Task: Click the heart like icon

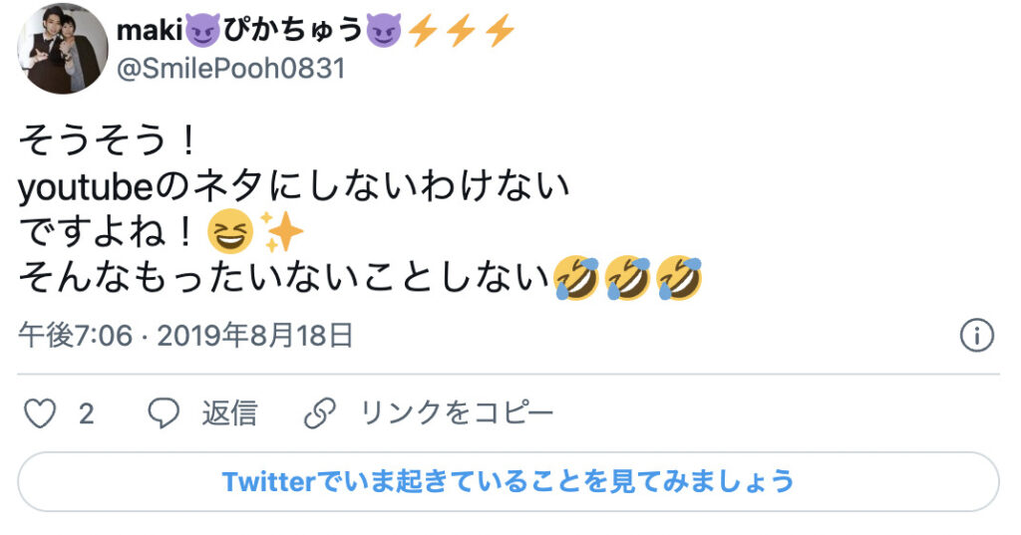Action: point(40,413)
